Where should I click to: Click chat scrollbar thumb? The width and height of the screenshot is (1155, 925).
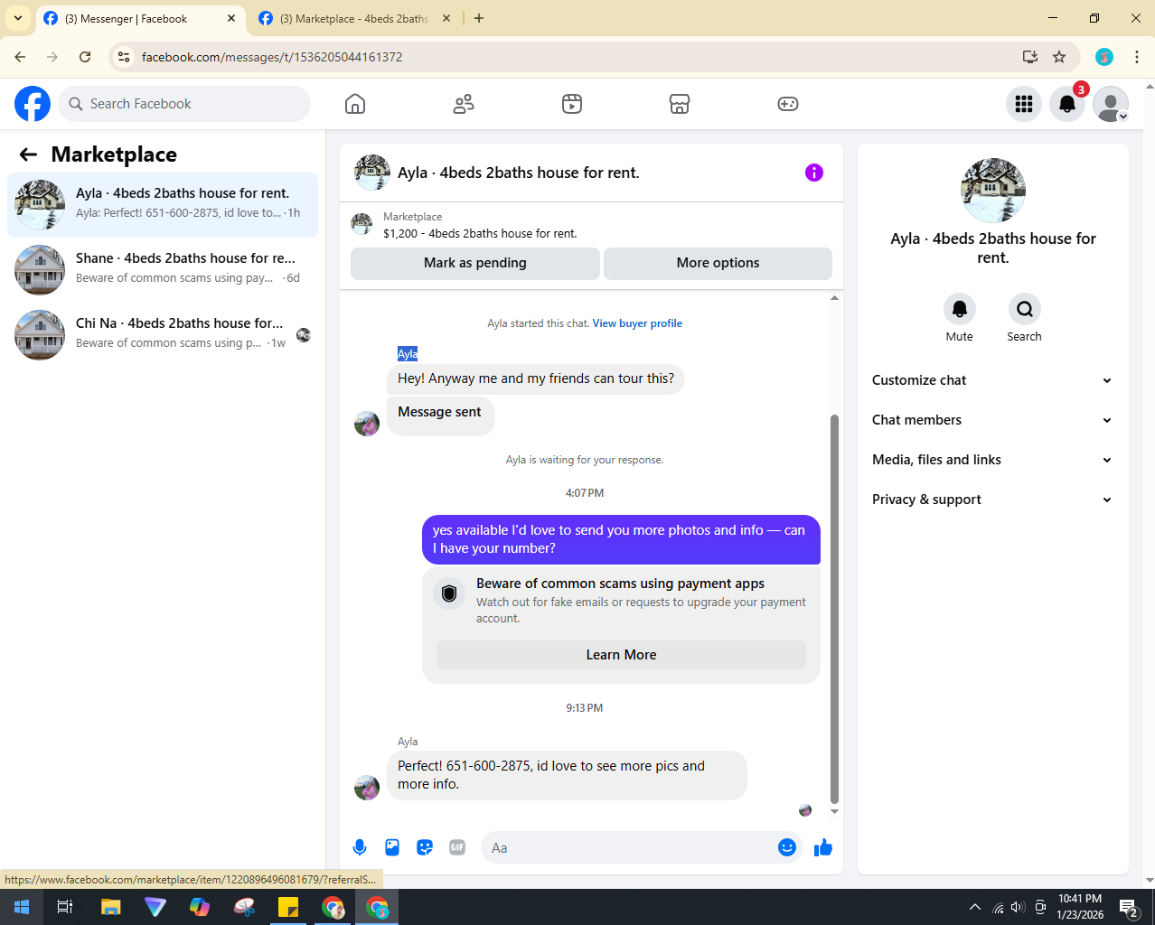click(x=834, y=609)
